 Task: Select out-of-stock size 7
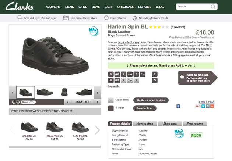pyautogui.click(x=123, y=80)
